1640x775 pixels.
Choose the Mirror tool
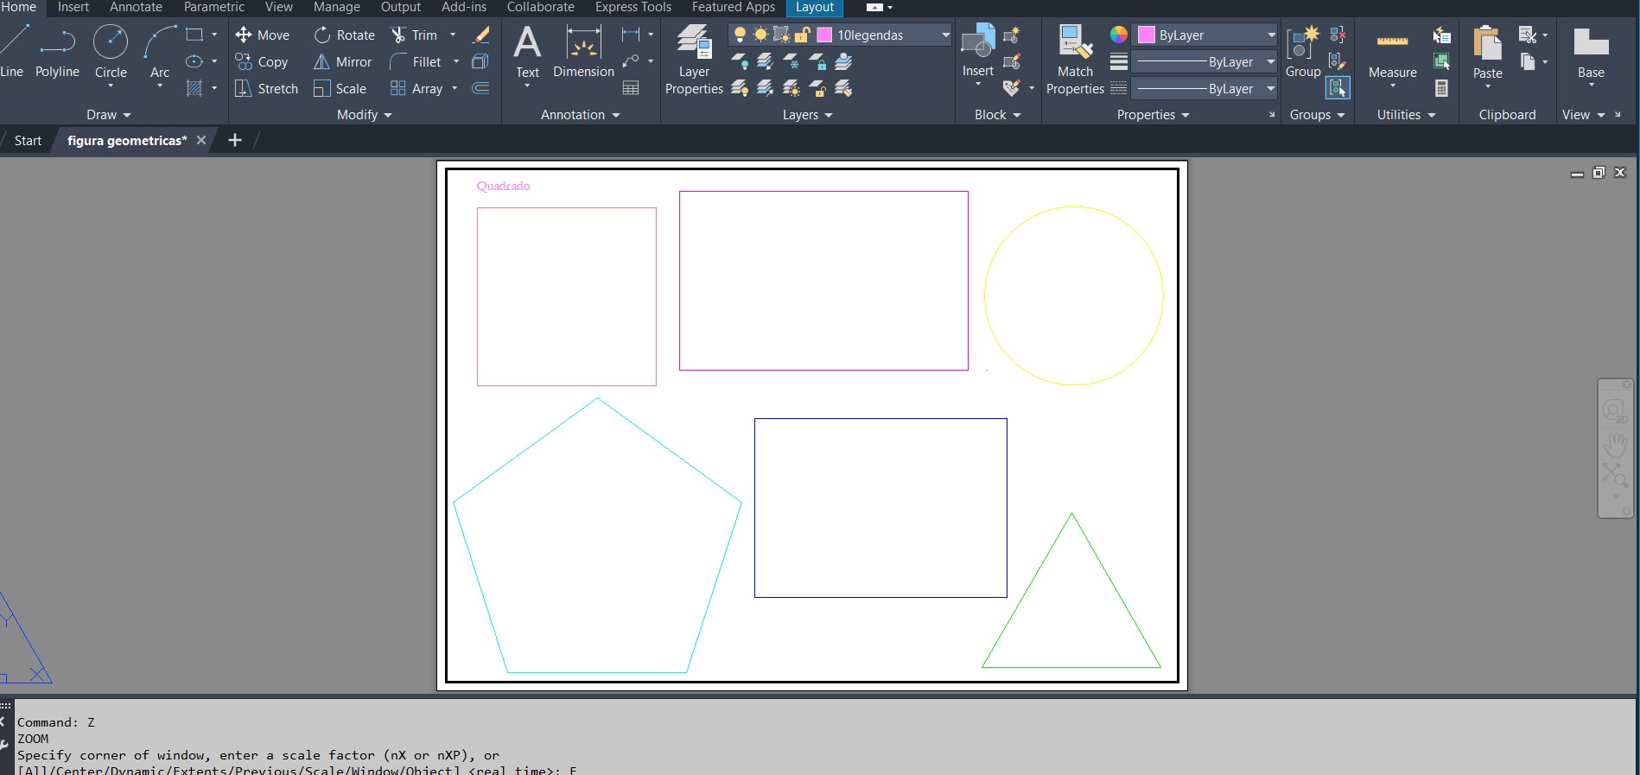coord(342,62)
